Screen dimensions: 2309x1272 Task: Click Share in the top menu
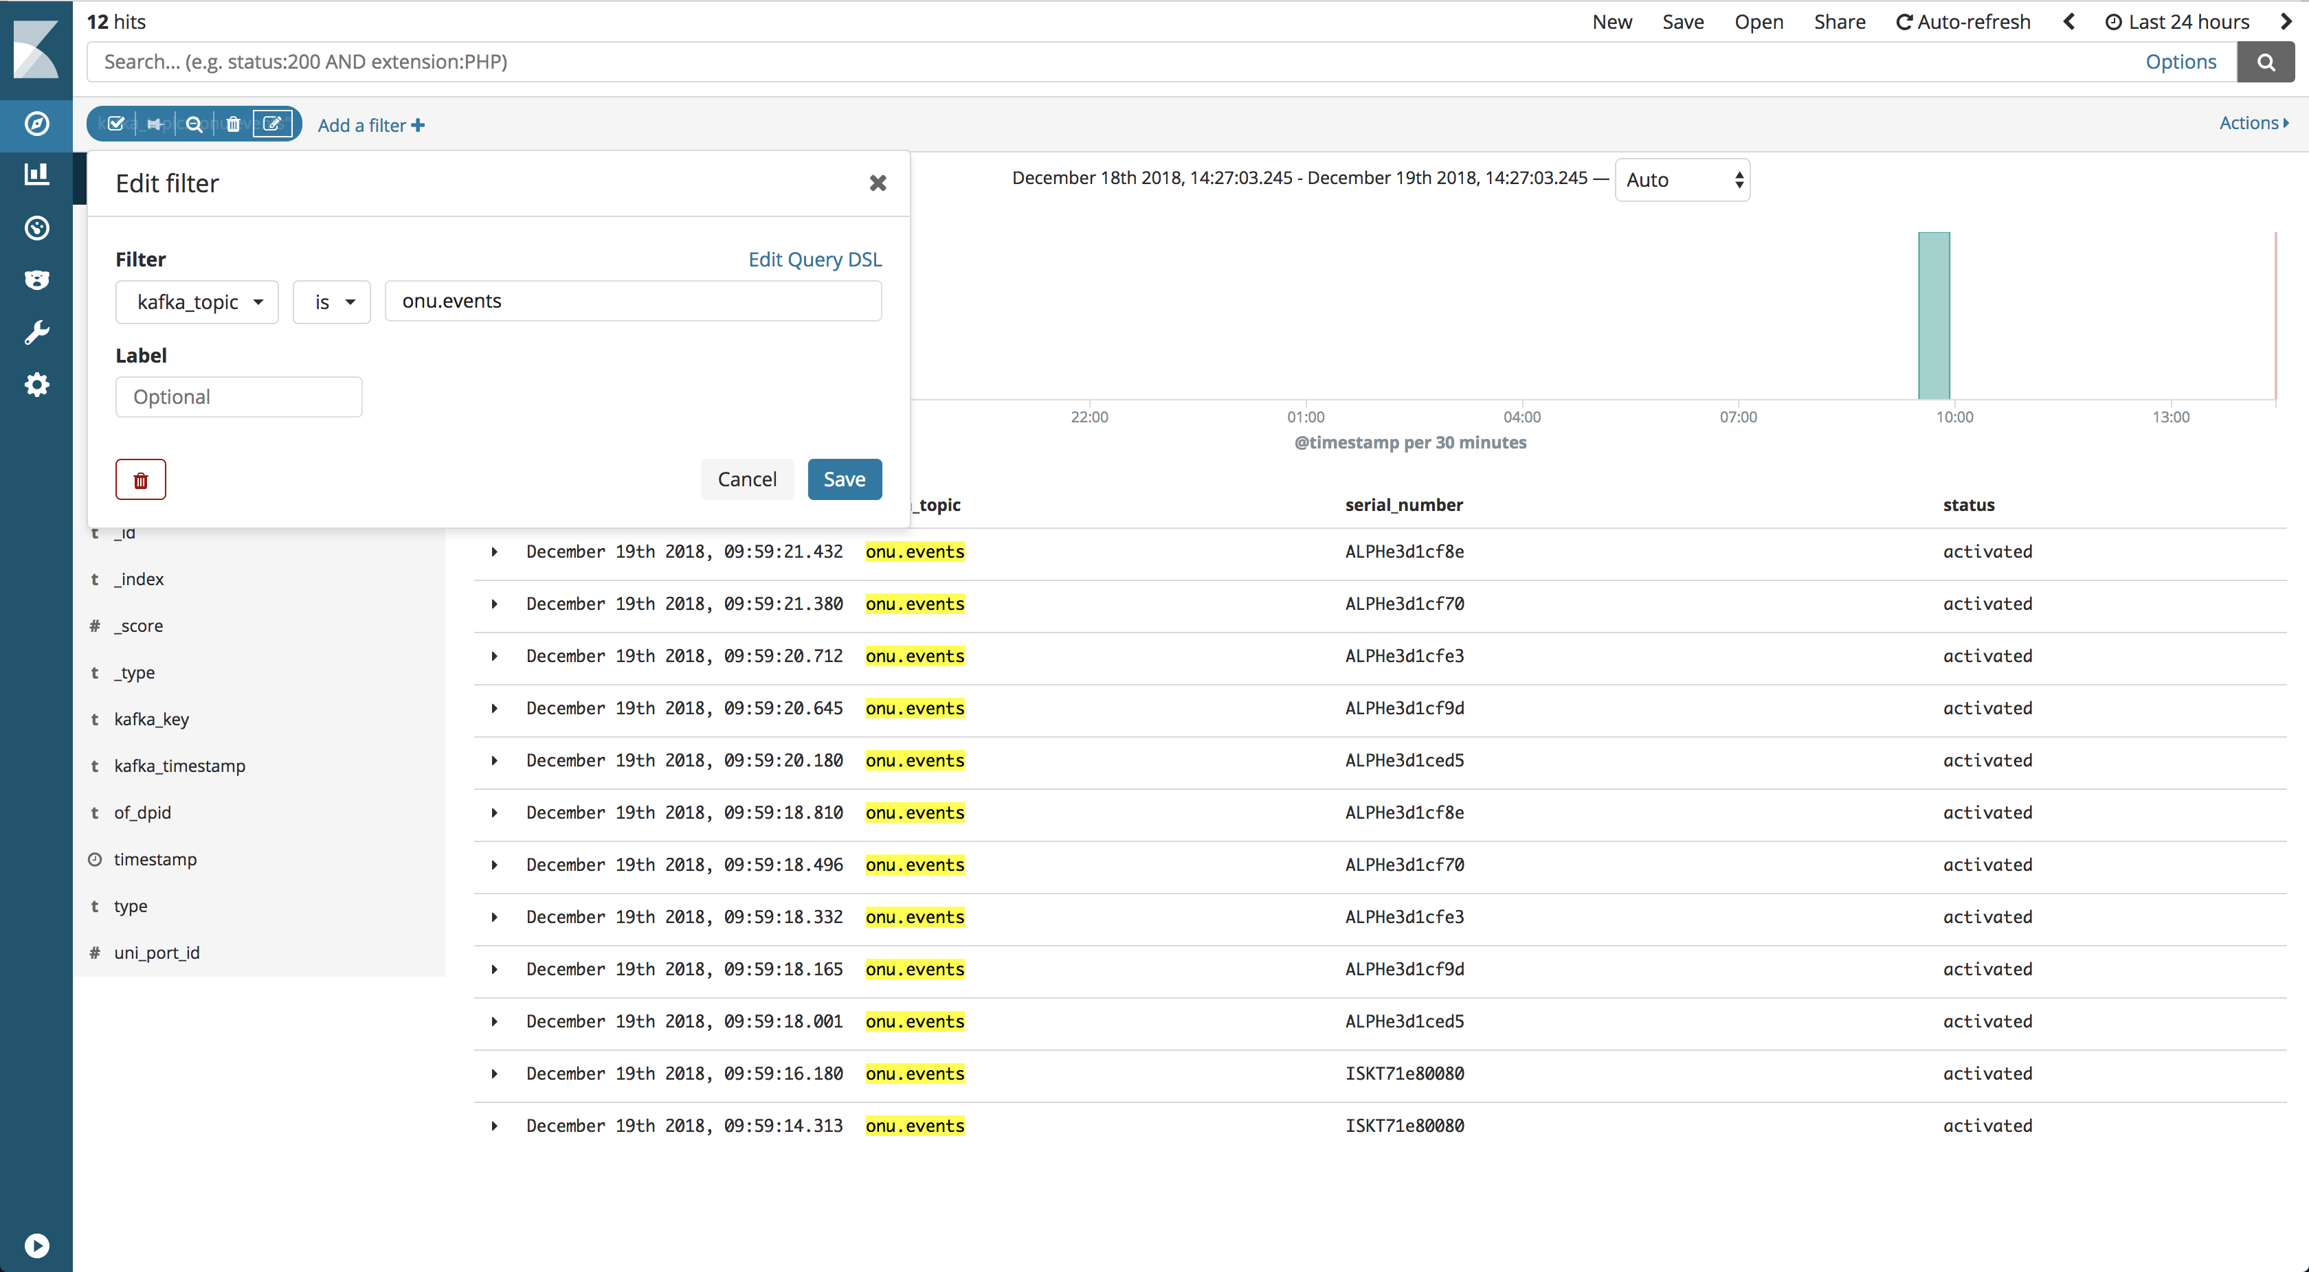[1840, 21]
